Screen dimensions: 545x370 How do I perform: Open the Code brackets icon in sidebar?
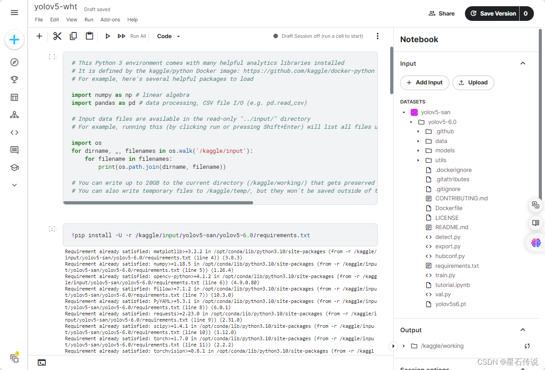(14, 132)
